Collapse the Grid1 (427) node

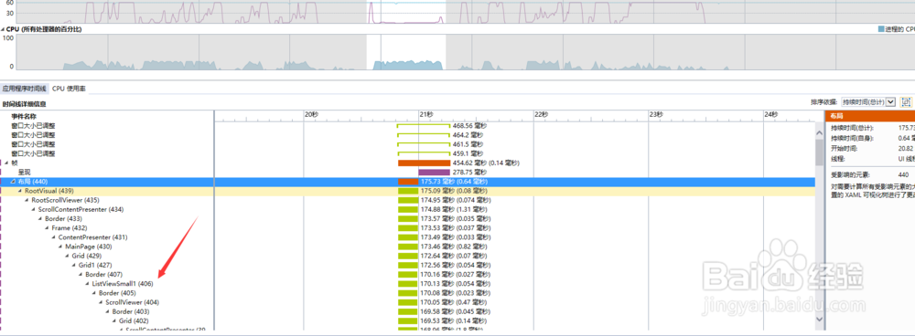[74, 265]
